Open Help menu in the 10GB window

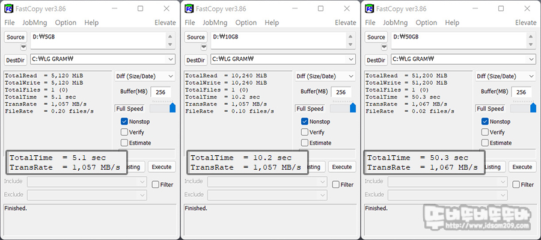(272, 22)
